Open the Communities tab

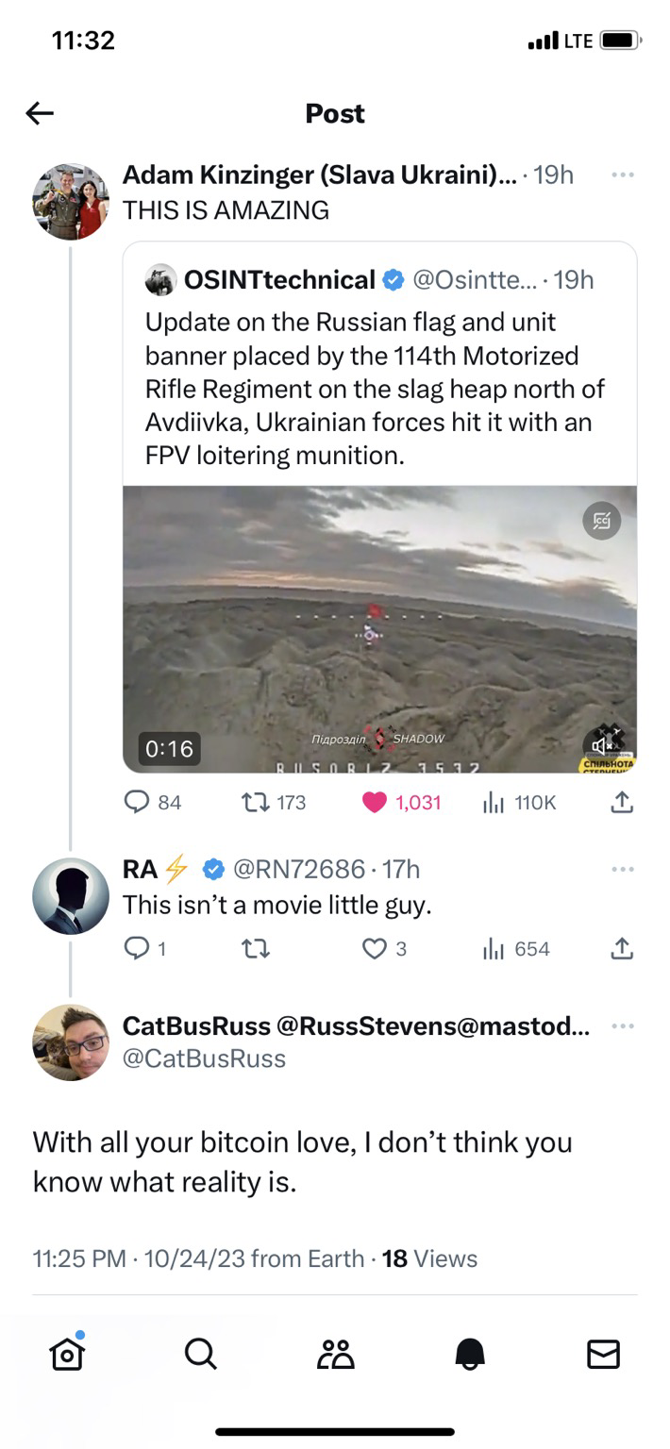pyautogui.click(x=335, y=1354)
